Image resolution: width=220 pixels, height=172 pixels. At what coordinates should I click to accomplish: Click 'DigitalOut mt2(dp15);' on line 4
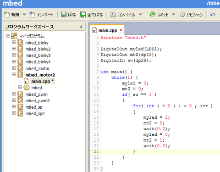tap(128, 55)
